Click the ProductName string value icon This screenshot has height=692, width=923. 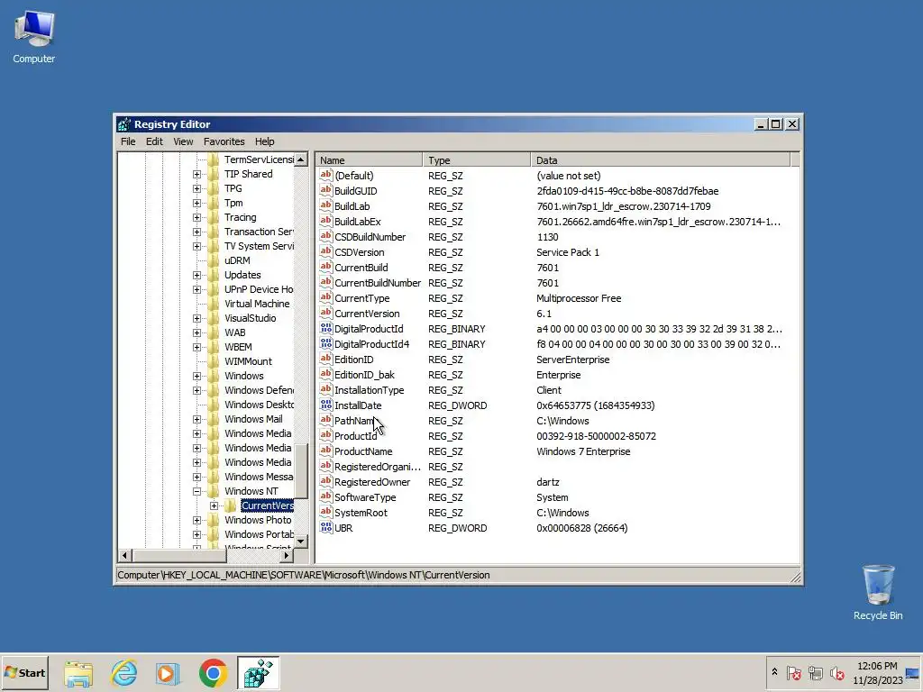point(325,451)
